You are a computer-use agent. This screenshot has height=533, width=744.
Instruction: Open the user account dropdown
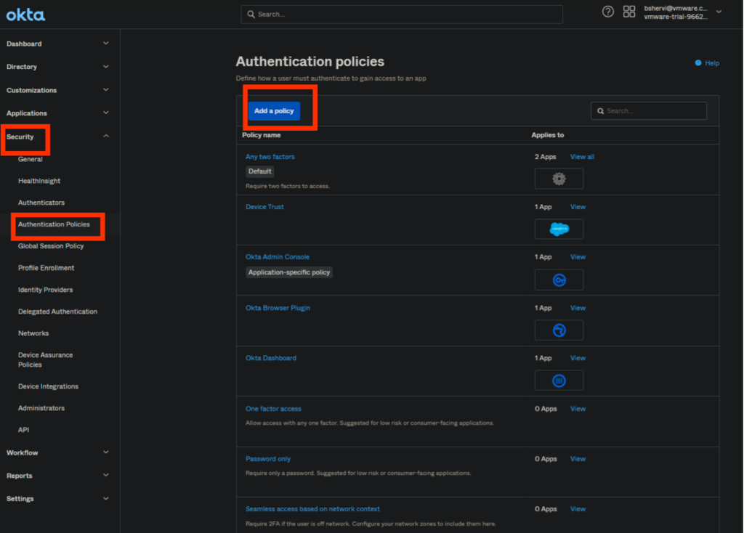click(x=719, y=12)
